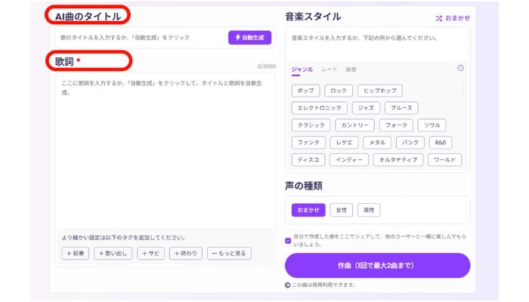Select 女性 voice type
The height and width of the screenshot is (302, 529).
click(341, 210)
